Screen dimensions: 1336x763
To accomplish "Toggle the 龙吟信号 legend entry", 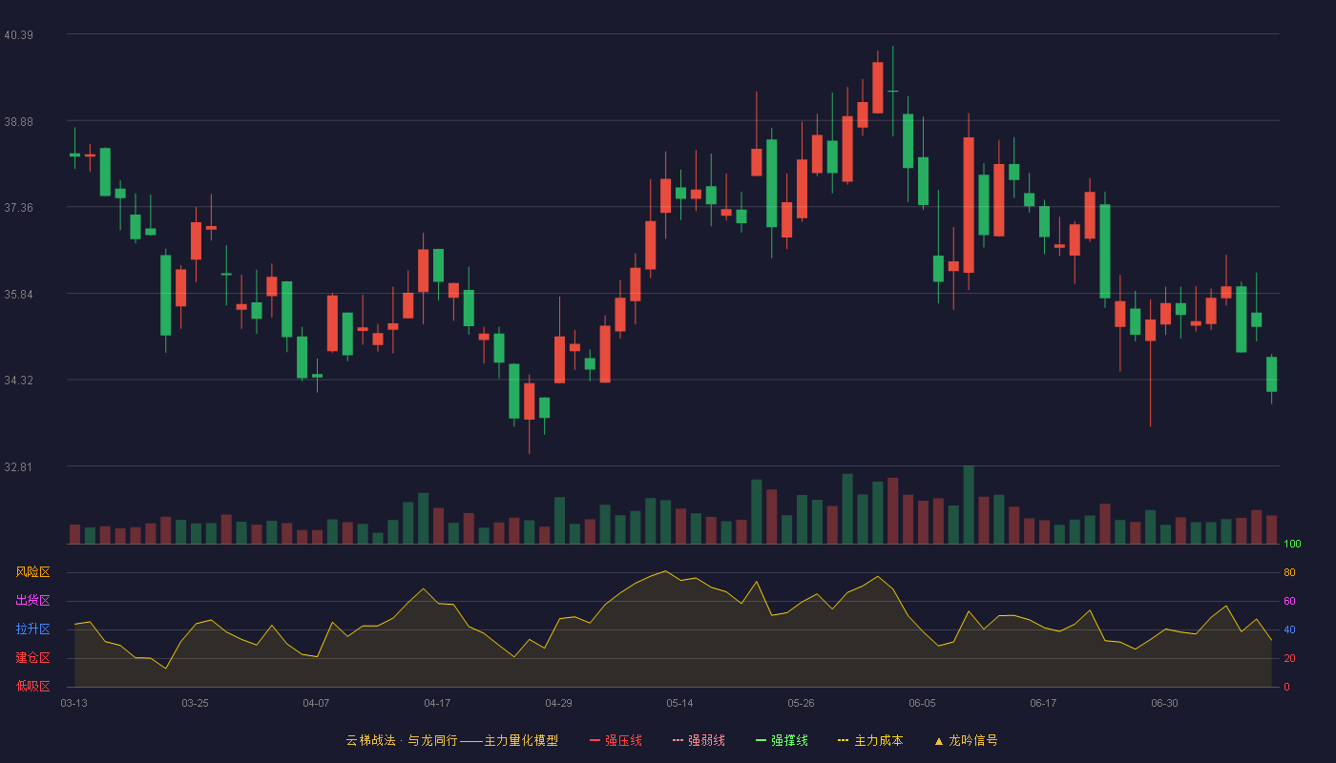I will point(965,740).
